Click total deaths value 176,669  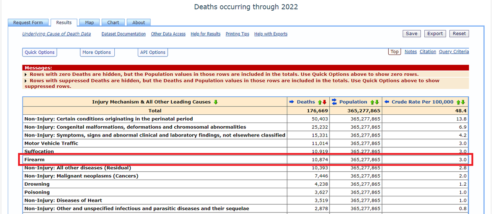(x=317, y=111)
